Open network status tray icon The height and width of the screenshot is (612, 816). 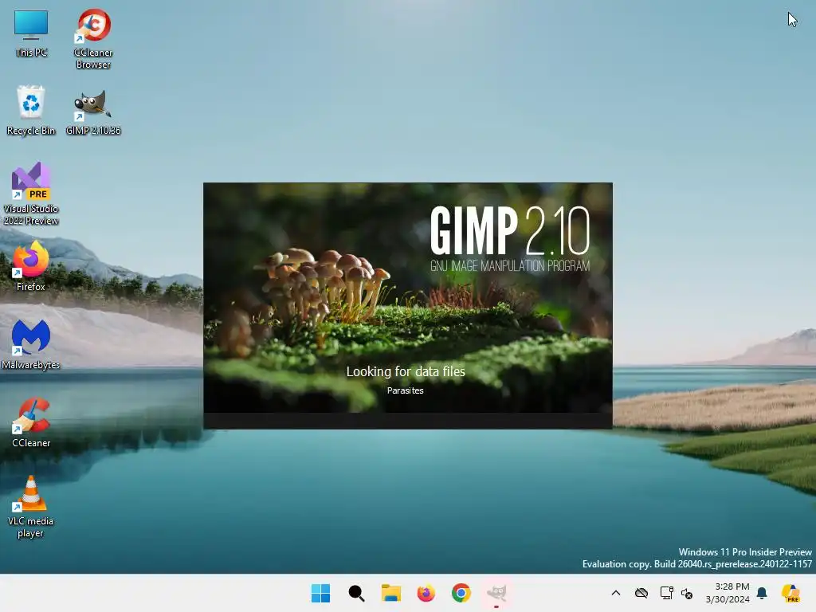(x=666, y=593)
